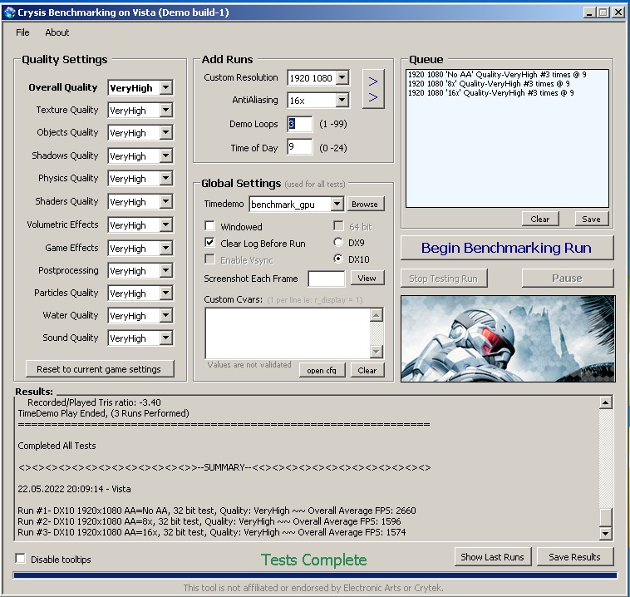Expand the Objects Quality dropdown
This screenshot has width=630, height=597.
coord(165,133)
